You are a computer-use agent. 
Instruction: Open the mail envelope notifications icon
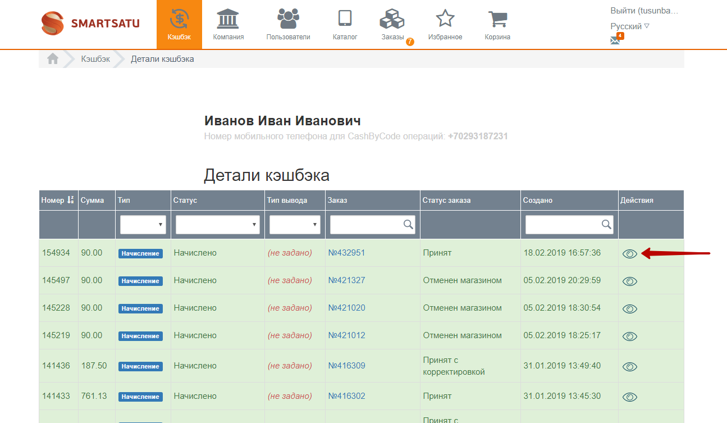[x=615, y=40]
